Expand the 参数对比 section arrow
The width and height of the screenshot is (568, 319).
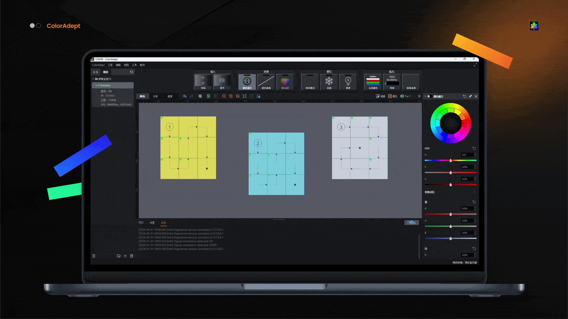(x=474, y=192)
